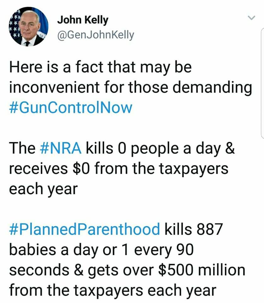Click the "inconvenient for those demanding" line
The width and height of the screenshot is (264, 303).
point(131,87)
